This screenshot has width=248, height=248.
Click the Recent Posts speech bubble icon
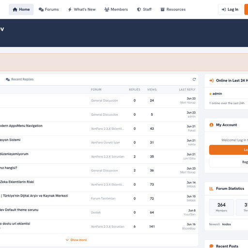tap(211, 246)
